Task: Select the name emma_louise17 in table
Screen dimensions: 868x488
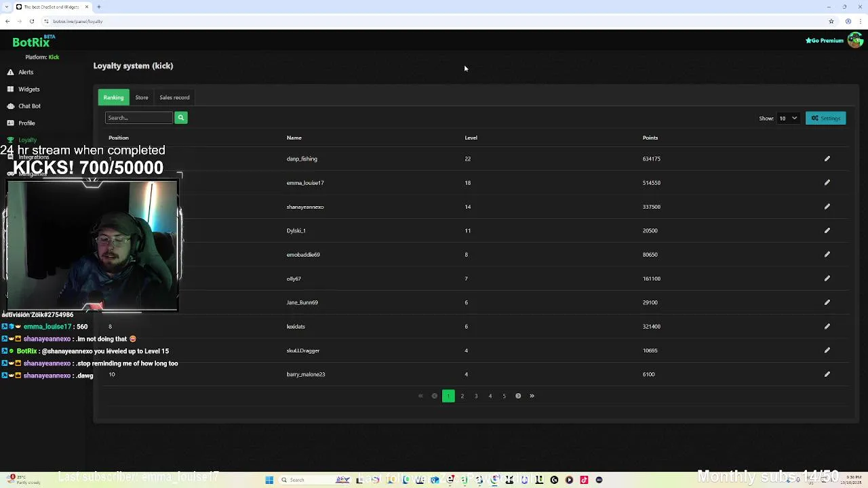Action: (x=305, y=182)
